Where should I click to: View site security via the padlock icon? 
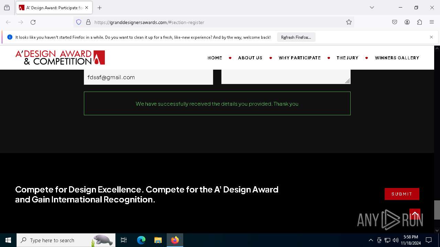click(x=88, y=22)
